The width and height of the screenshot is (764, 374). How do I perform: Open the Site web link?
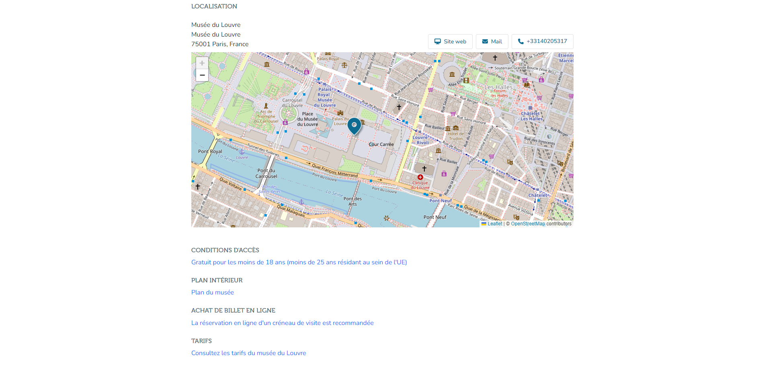click(450, 41)
